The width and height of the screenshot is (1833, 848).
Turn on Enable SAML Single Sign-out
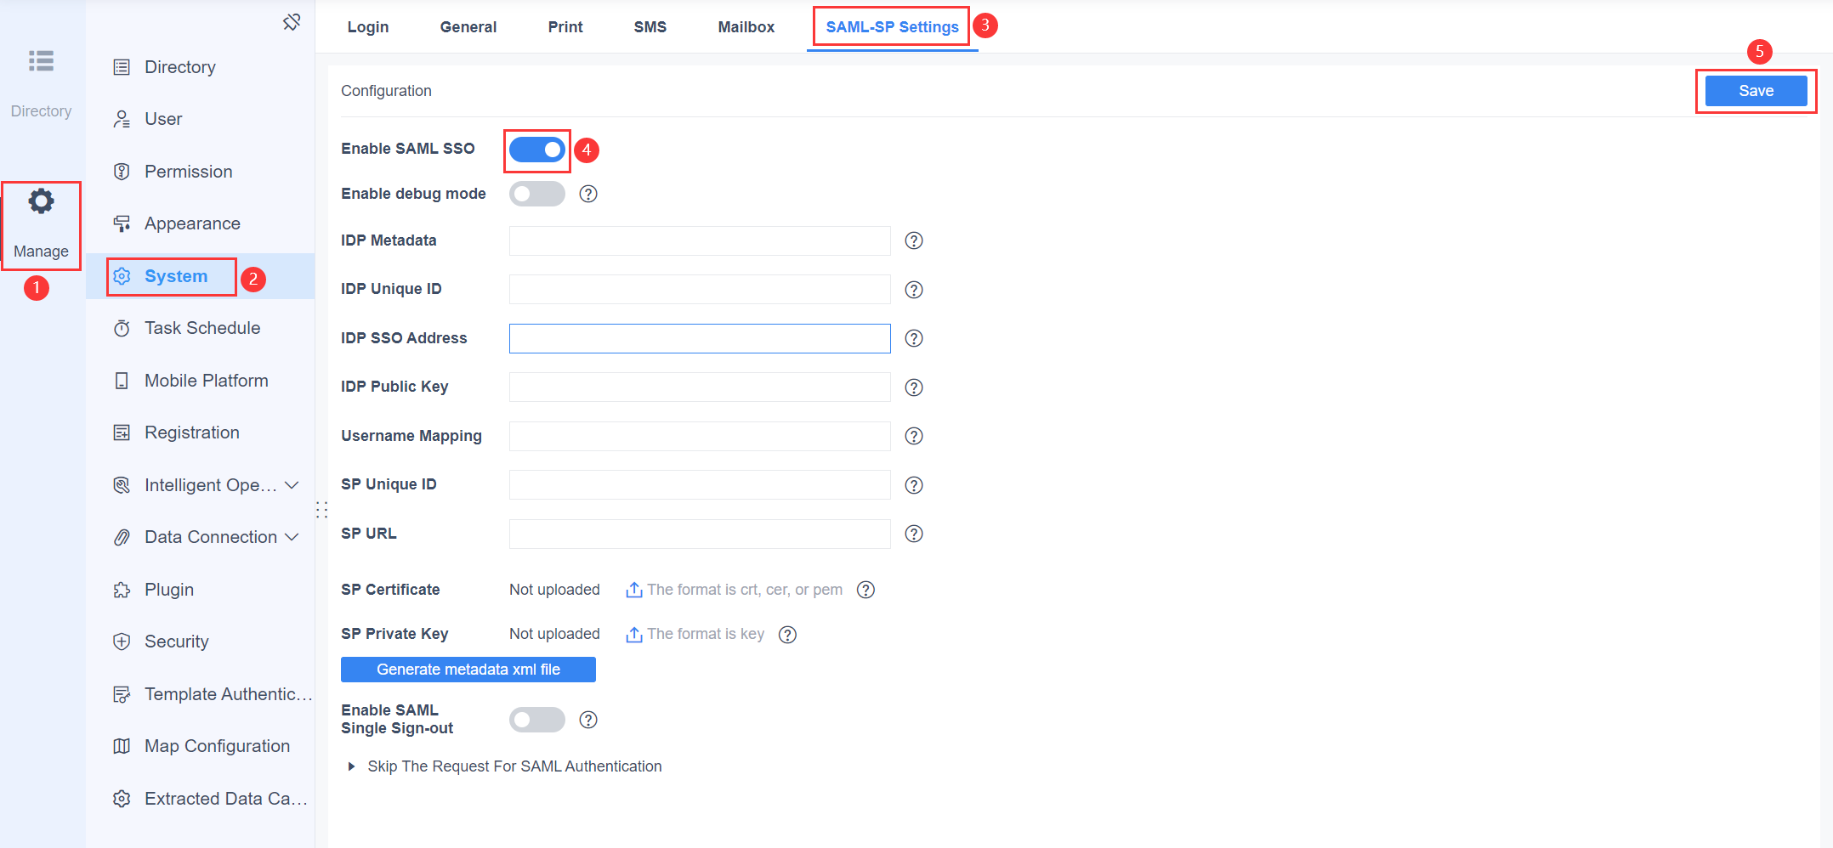click(536, 719)
